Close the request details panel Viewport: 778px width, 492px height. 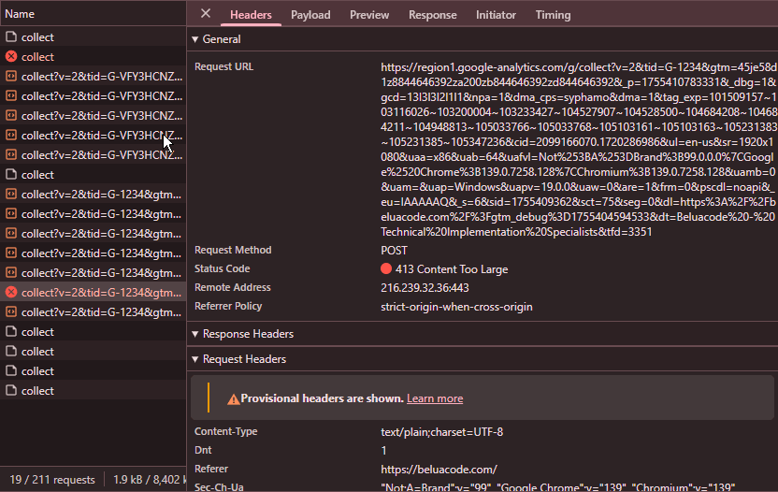206,14
